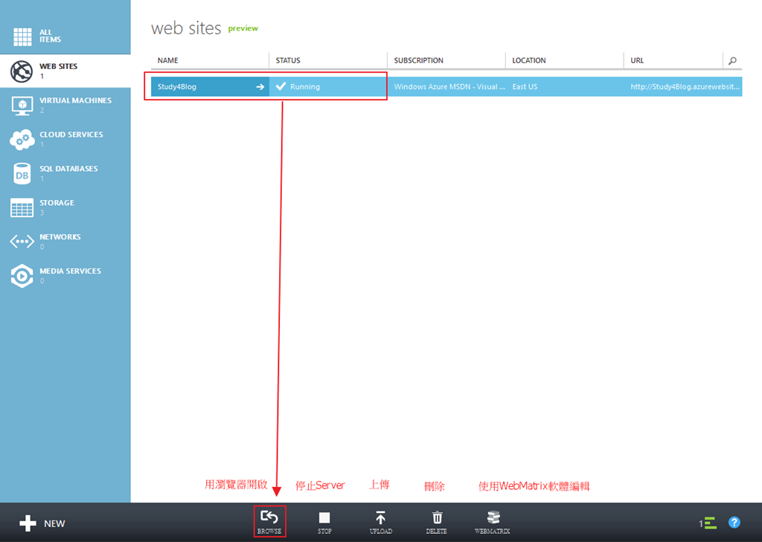Click the Delete trash icon
This screenshot has height=542, width=762.
pos(437,517)
